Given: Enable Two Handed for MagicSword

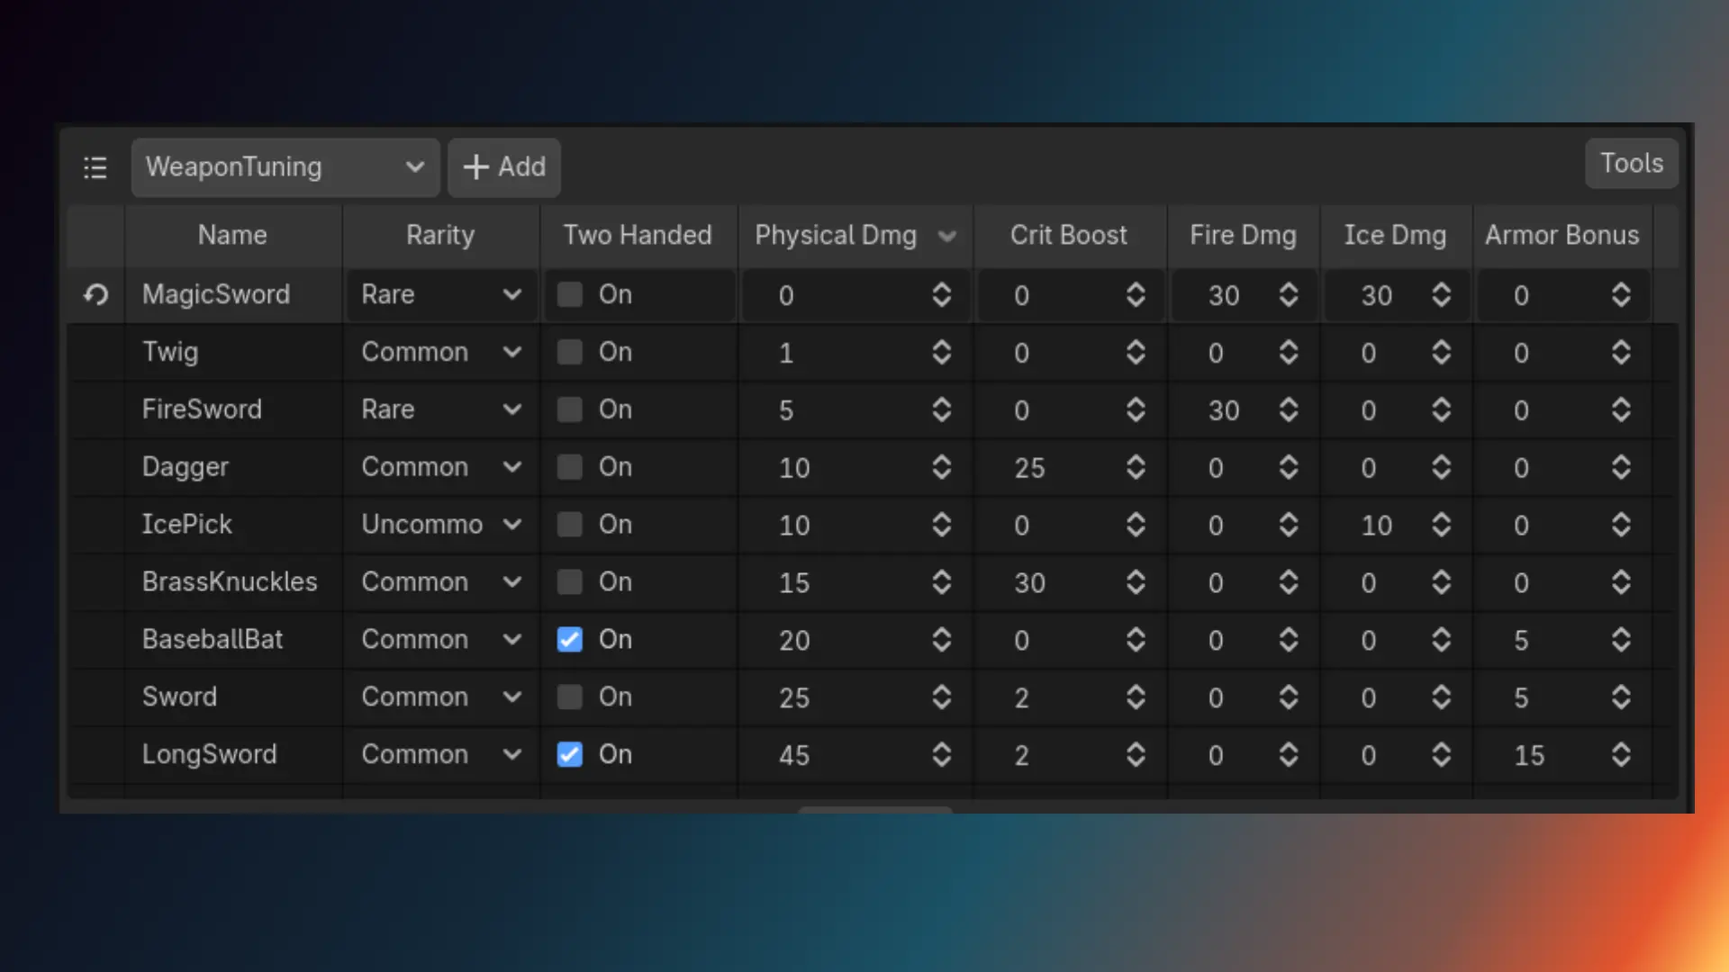Looking at the screenshot, I should tap(569, 294).
